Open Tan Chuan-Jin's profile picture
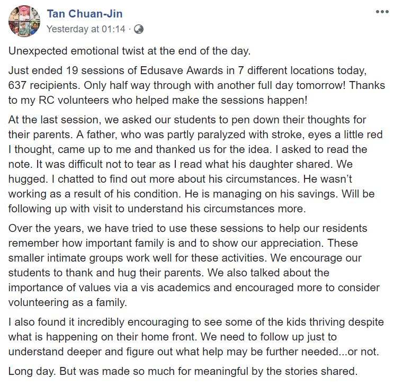The width and height of the screenshot is (394, 386). point(24,21)
